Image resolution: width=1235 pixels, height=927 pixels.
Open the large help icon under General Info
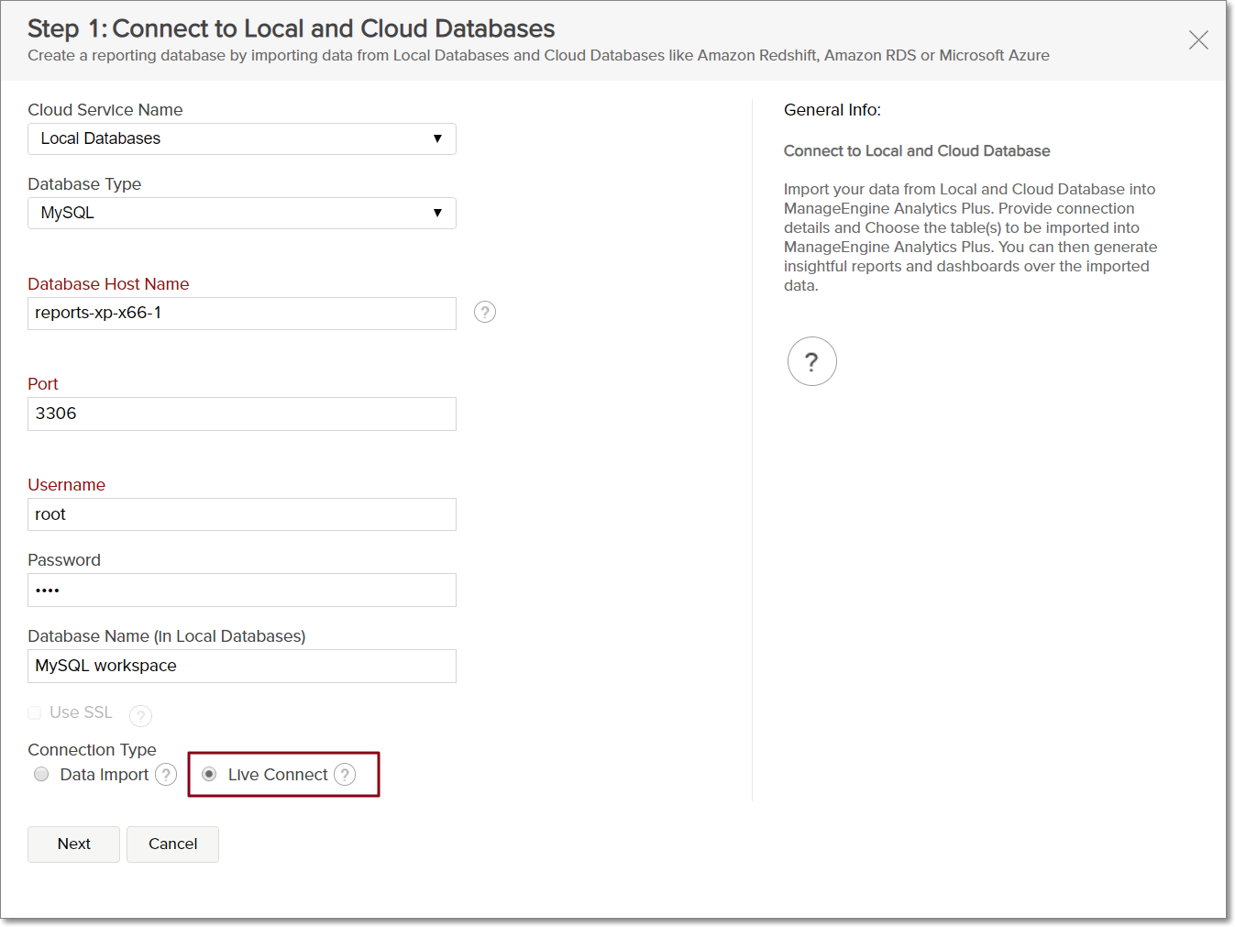point(812,361)
